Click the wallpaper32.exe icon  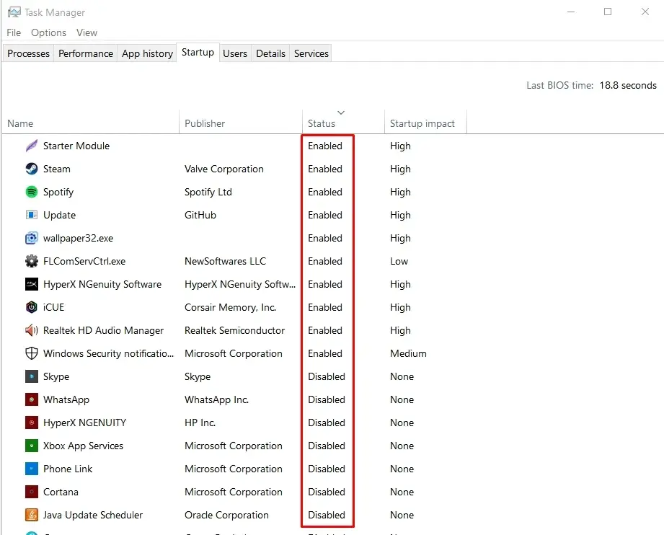pyautogui.click(x=31, y=238)
